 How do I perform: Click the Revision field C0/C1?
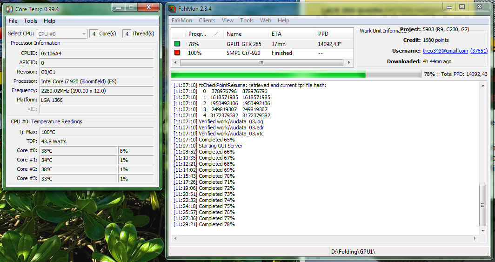97,72
